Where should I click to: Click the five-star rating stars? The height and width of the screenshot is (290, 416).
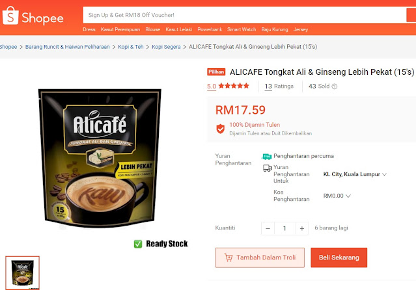(x=234, y=86)
